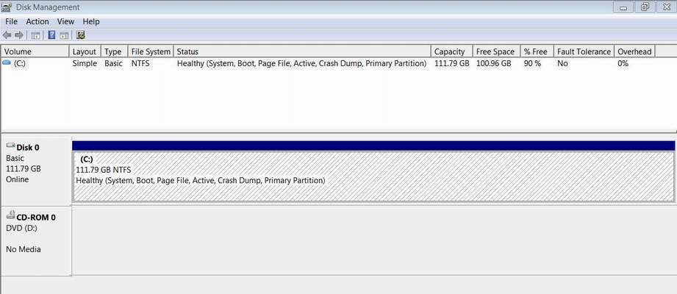Viewport: 677px width, 294px height.
Task: Click the Healthy status text in volume list
Action: (302, 63)
